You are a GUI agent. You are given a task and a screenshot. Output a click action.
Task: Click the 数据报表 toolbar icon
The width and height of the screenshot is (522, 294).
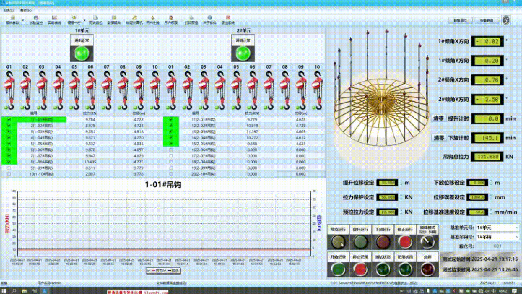(x=114, y=20)
